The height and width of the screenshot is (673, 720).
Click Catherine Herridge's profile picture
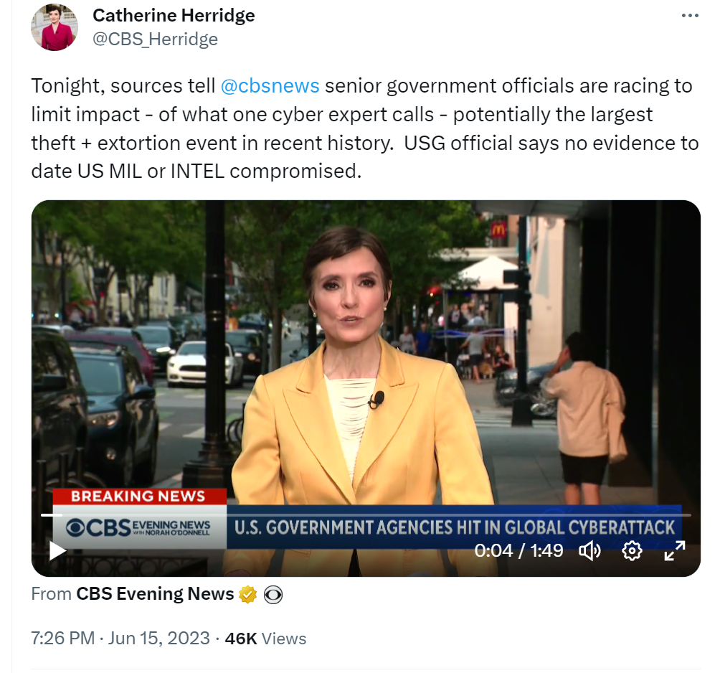(55, 27)
